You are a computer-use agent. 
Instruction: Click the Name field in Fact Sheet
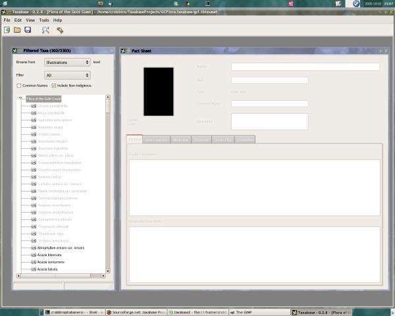(x=305, y=66)
